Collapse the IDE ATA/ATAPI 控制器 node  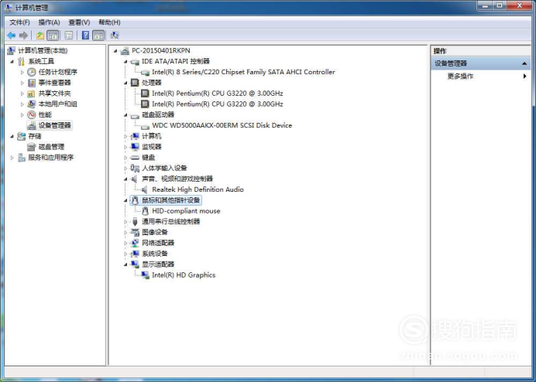(125, 61)
